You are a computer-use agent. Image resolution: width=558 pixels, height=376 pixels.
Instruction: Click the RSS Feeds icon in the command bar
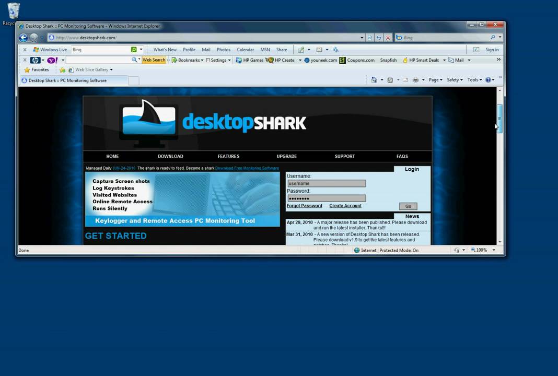pyautogui.click(x=390, y=80)
